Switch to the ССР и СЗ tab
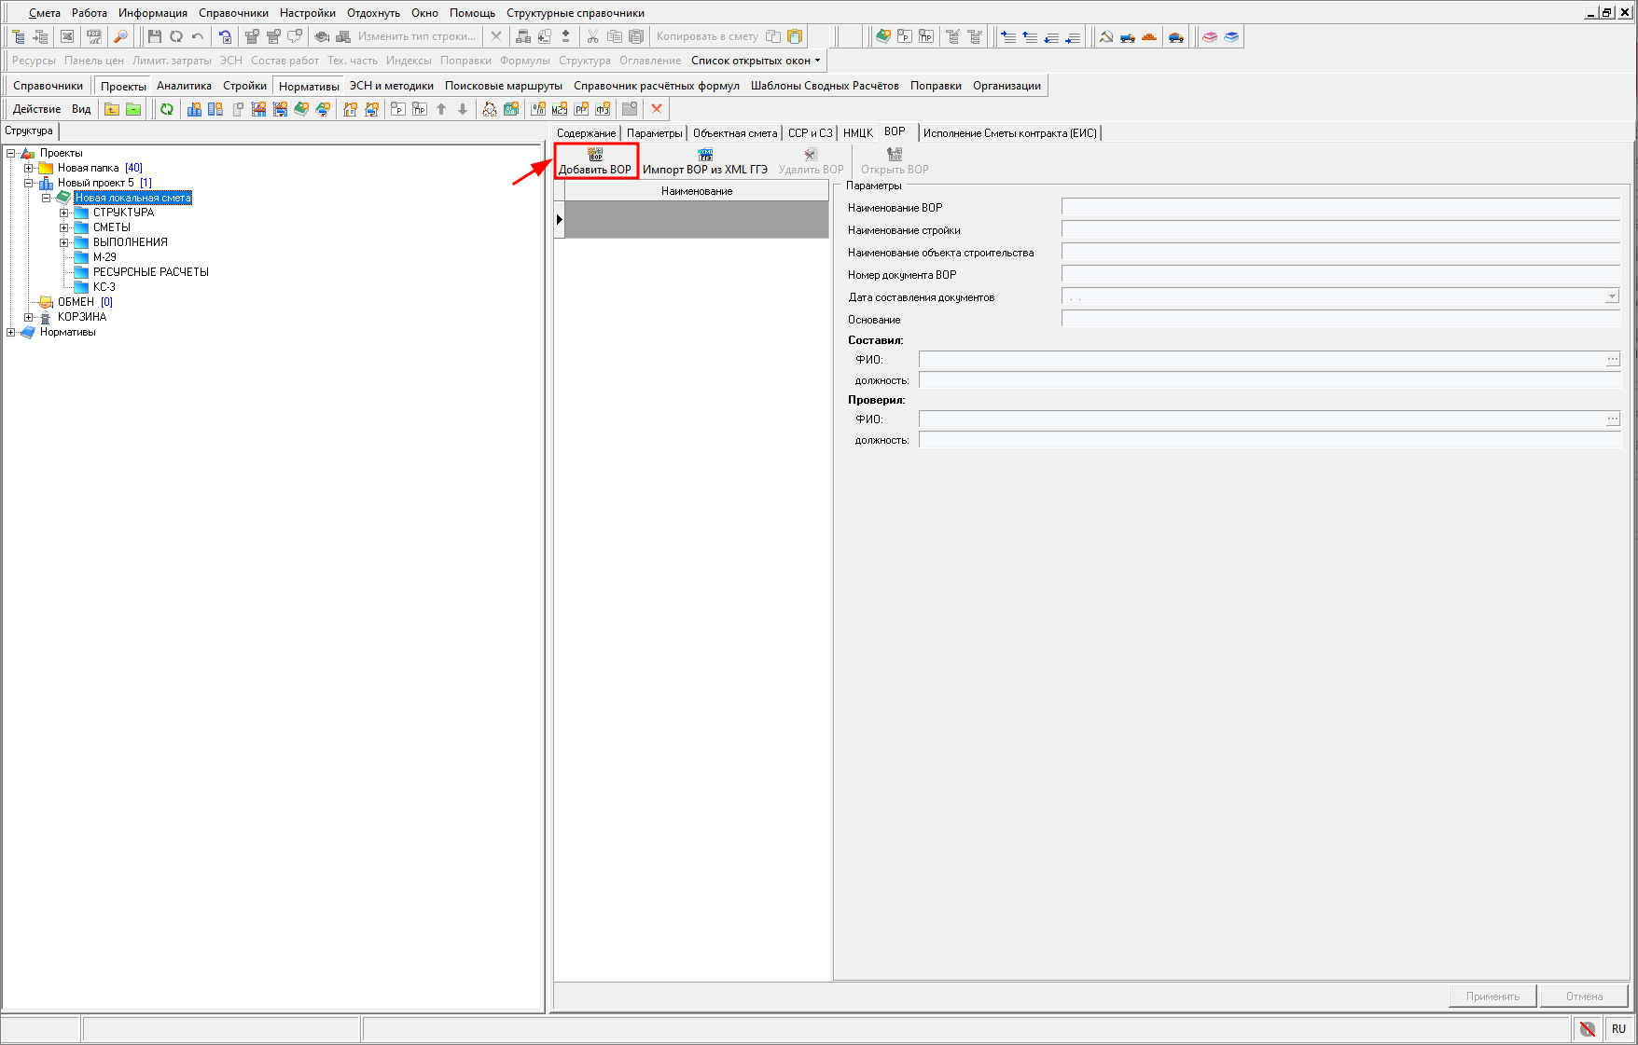1638x1045 pixels. (x=810, y=133)
